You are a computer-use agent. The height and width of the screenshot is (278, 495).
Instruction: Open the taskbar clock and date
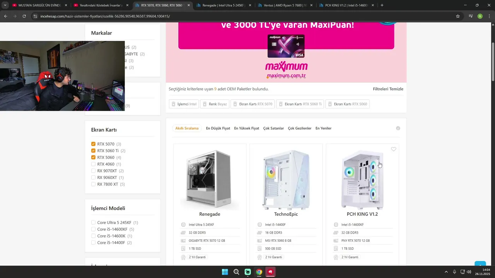tap(483, 272)
